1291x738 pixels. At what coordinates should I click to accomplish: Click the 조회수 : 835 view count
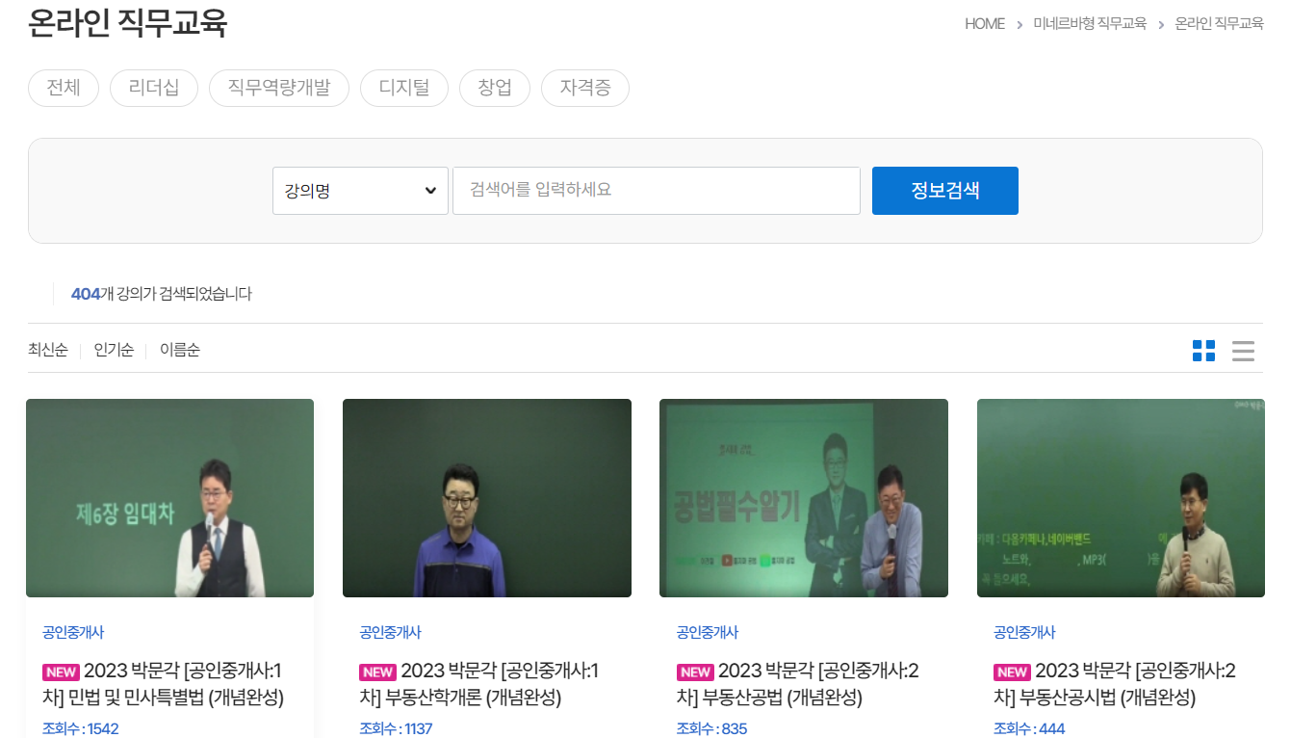point(711,728)
